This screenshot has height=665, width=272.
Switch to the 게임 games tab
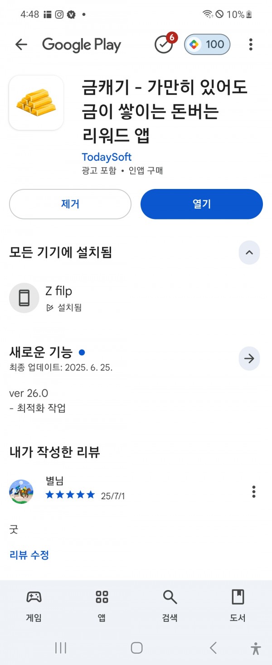tap(34, 606)
